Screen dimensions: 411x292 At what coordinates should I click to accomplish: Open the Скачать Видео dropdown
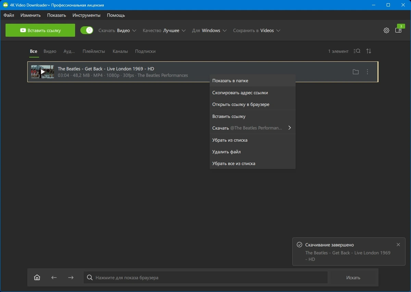point(117,30)
